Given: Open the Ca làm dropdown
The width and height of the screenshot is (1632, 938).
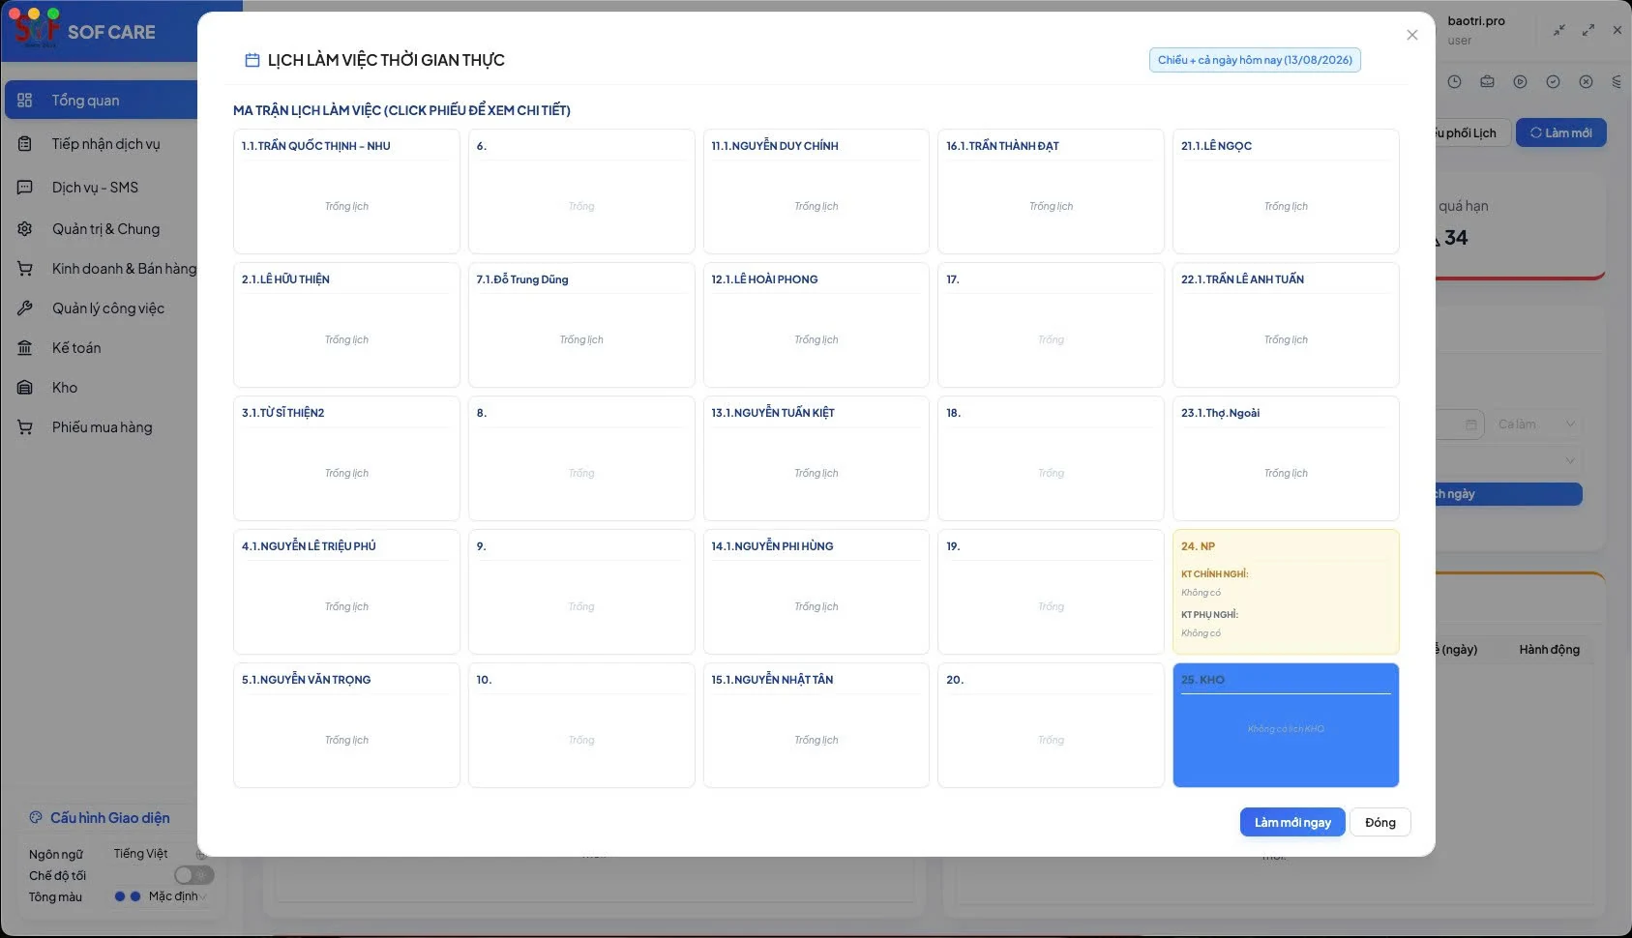Looking at the screenshot, I should tap(1537, 425).
